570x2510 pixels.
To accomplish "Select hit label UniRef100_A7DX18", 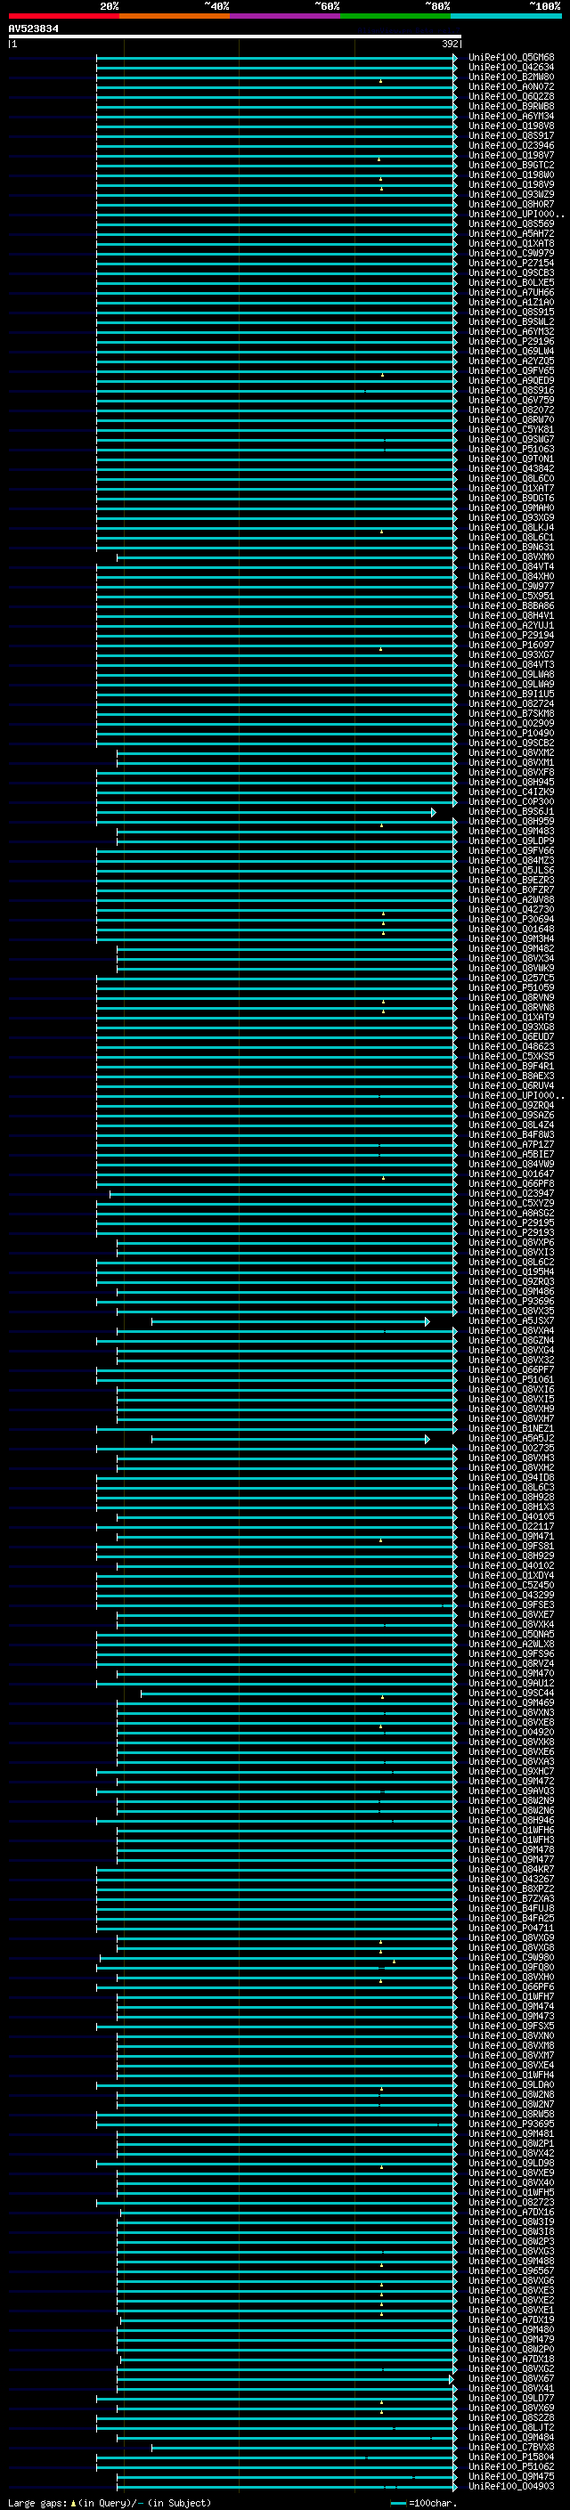I will coord(511,2360).
